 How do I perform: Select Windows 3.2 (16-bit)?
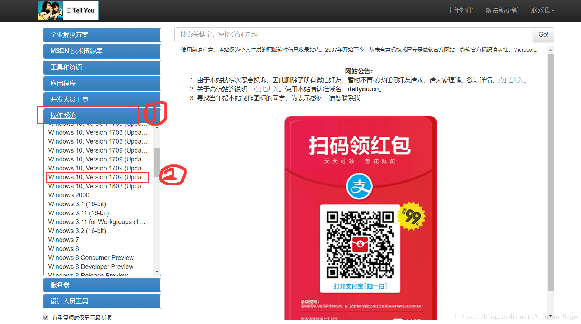[77, 231]
